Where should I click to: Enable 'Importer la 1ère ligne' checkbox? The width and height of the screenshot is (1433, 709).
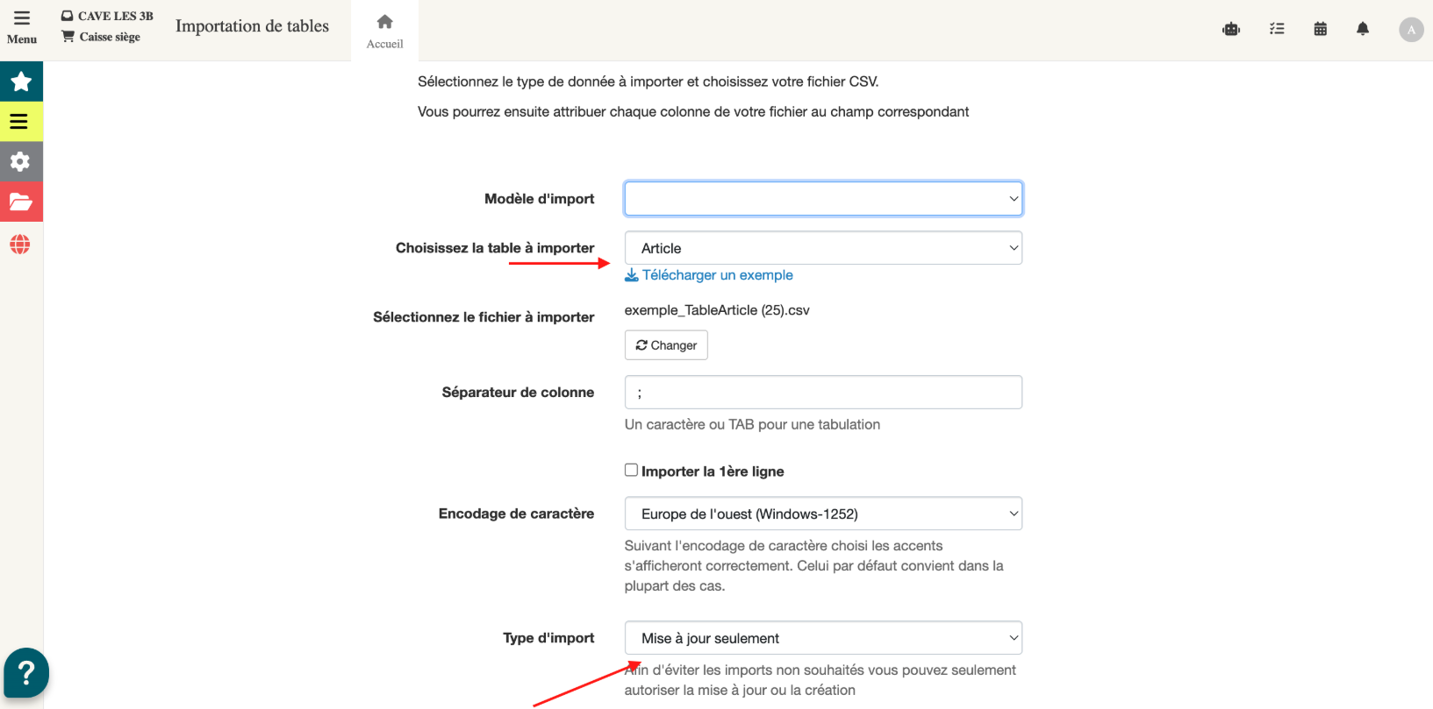click(631, 470)
